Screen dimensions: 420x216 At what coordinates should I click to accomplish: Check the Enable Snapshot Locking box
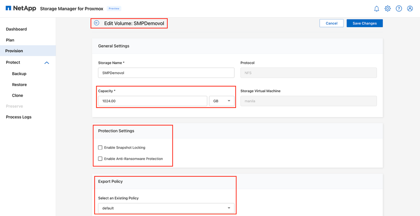pyautogui.click(x=100, y=147)
